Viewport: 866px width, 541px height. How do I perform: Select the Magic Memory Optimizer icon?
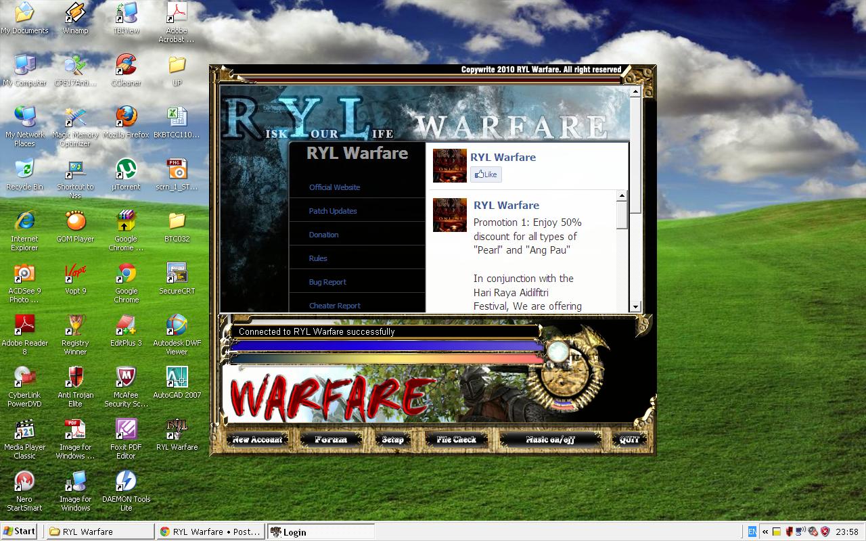75,126
